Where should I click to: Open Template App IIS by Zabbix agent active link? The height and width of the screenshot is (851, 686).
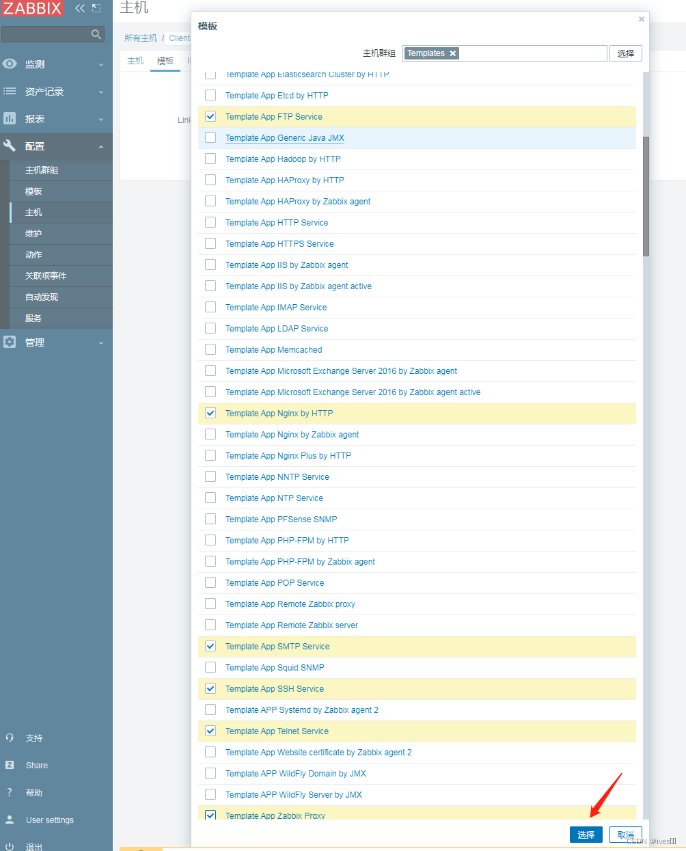coord(299,286)
